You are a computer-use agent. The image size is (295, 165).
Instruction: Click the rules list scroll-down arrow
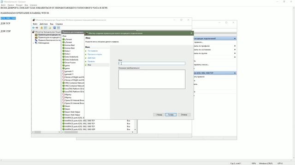coord(135,129)
